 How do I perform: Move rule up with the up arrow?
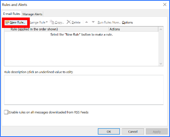coord(86,22)
